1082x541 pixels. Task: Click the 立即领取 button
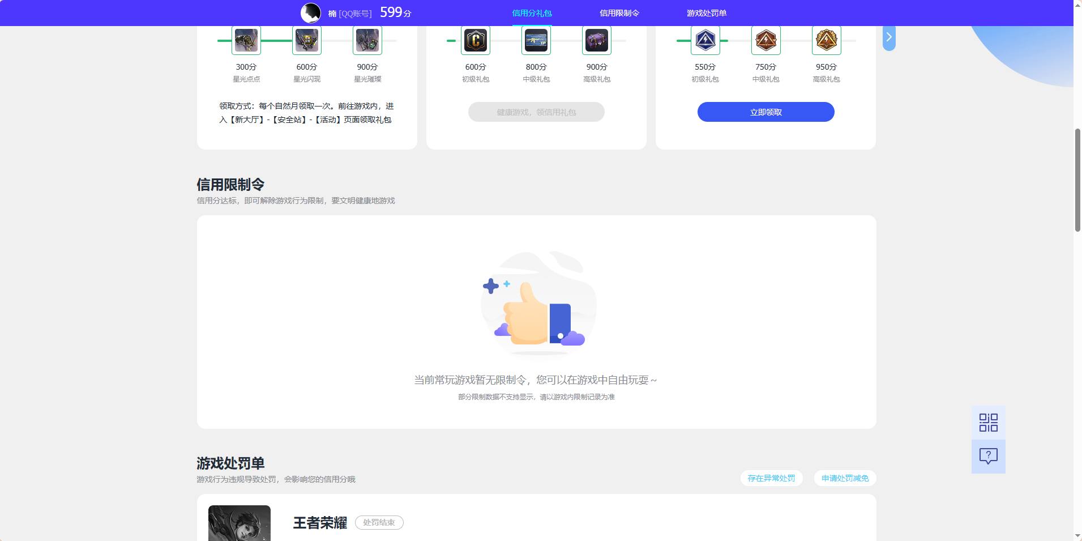(x=765, y=112)
